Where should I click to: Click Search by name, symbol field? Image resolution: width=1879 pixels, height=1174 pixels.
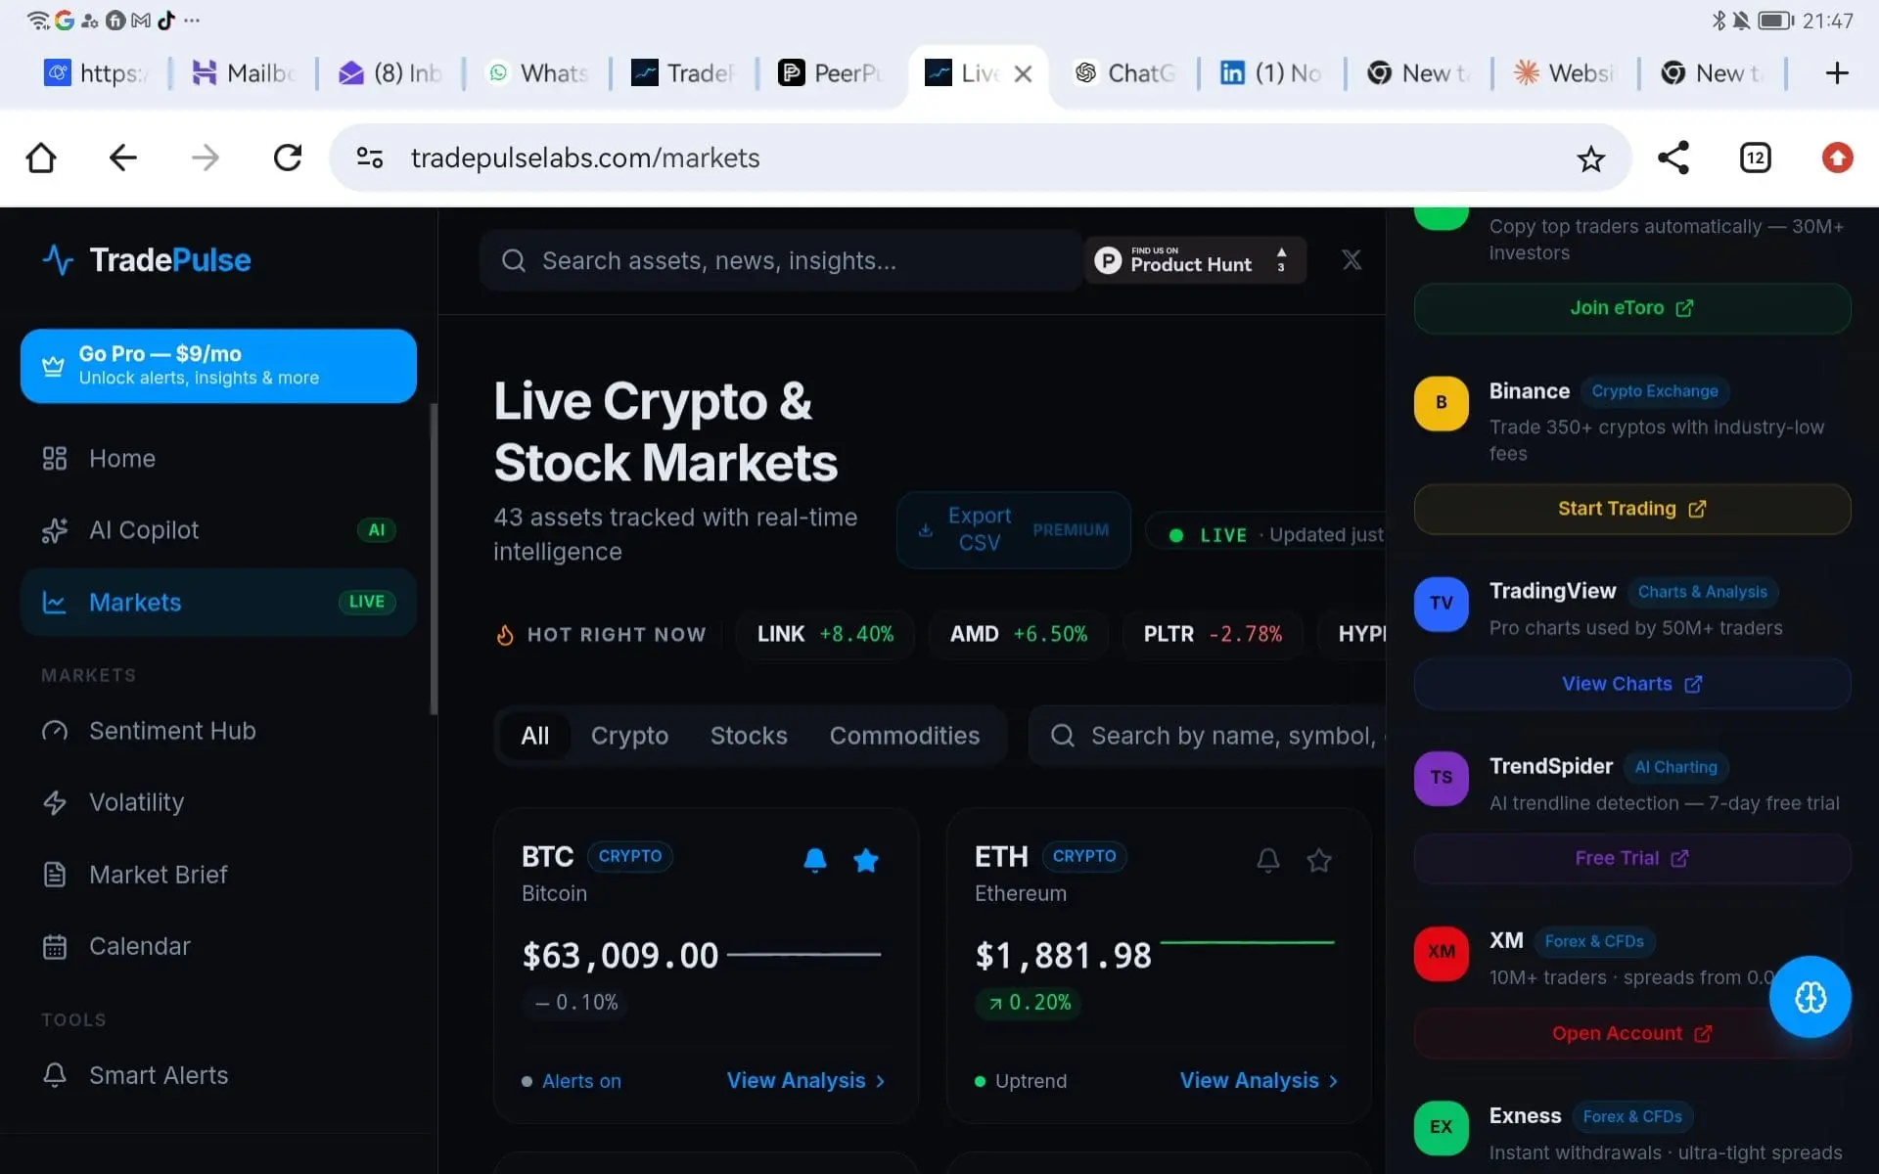1208,736
